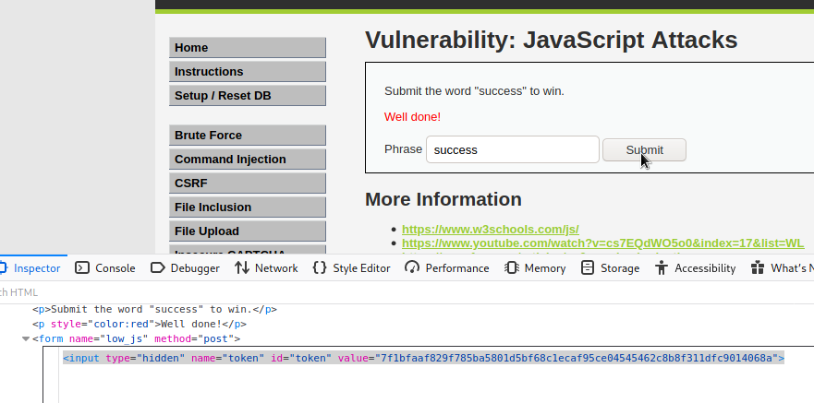Click the token value hash string

[577, 358]
